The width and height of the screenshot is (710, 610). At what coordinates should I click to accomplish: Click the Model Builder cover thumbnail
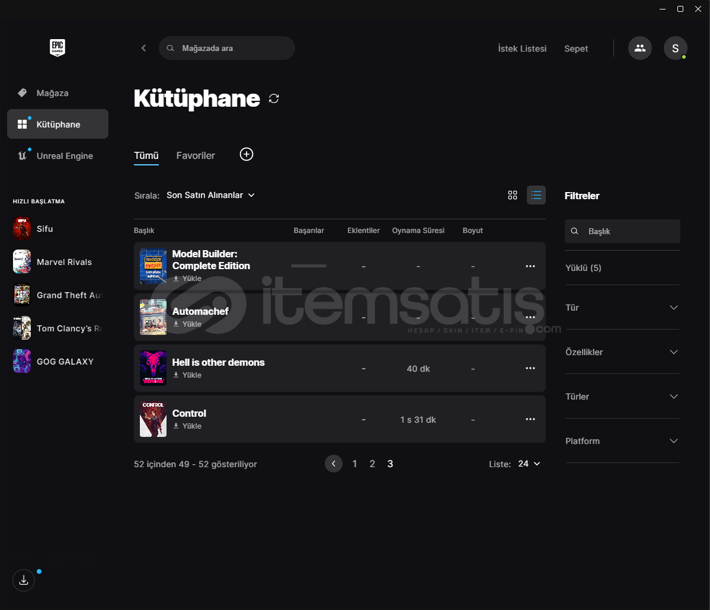point(153,266)
